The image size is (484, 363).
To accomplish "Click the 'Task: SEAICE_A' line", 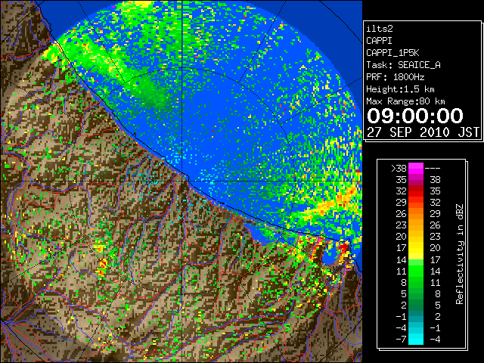I will click(x=403, y=65).
